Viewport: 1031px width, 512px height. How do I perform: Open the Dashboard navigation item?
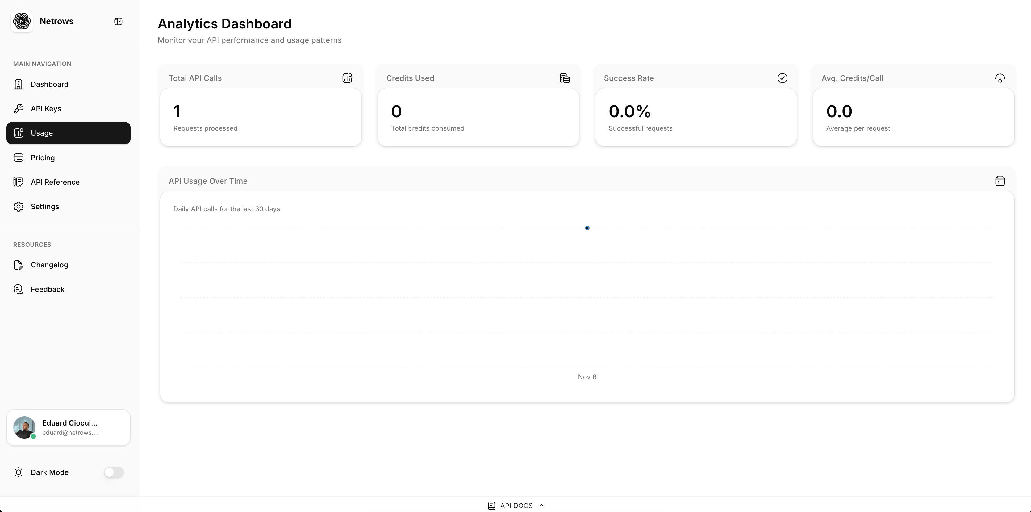tap(49, 84)
